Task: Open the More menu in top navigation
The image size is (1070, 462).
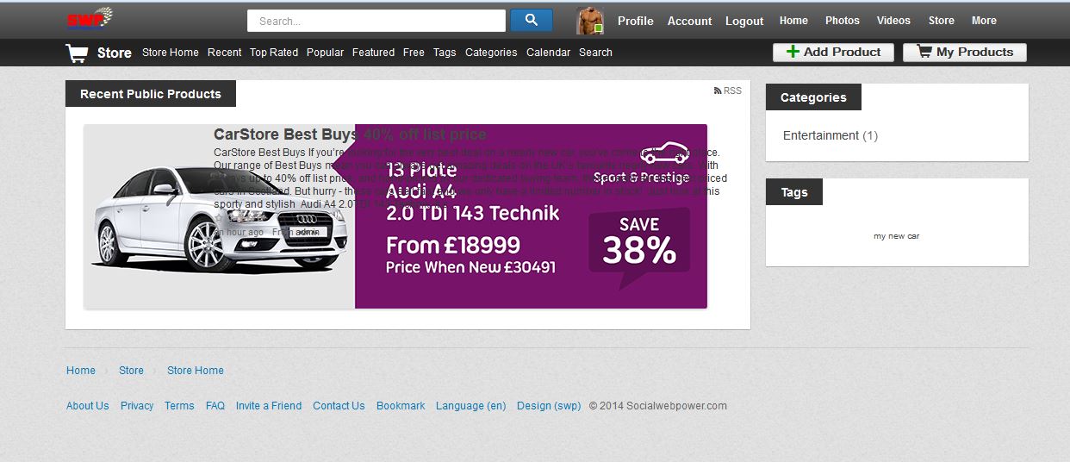Action: pyautogui.click(x=984, y=21)
